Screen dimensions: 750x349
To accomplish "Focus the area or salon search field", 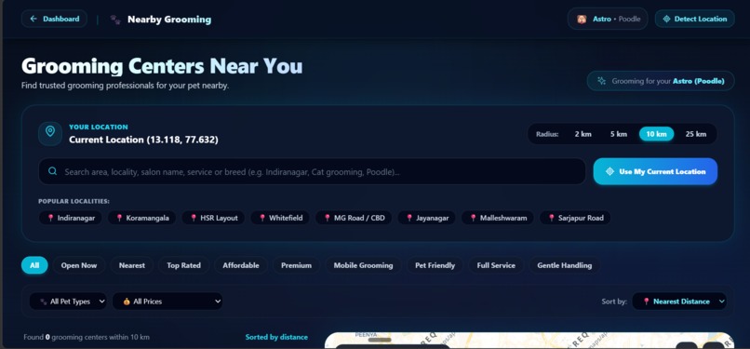I will [312, 171].
